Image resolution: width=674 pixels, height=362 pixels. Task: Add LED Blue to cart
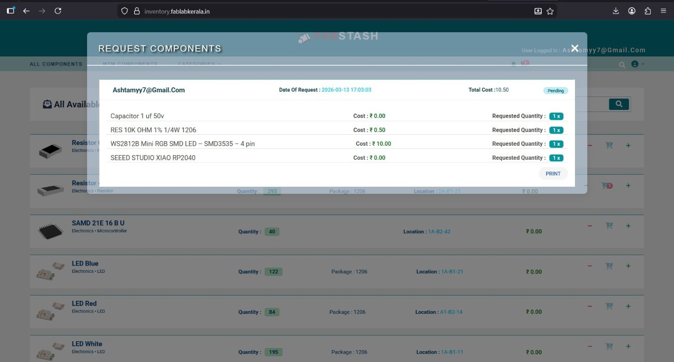609,266
